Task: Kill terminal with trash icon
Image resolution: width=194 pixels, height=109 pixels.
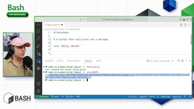Action: [x=182, y=61]
